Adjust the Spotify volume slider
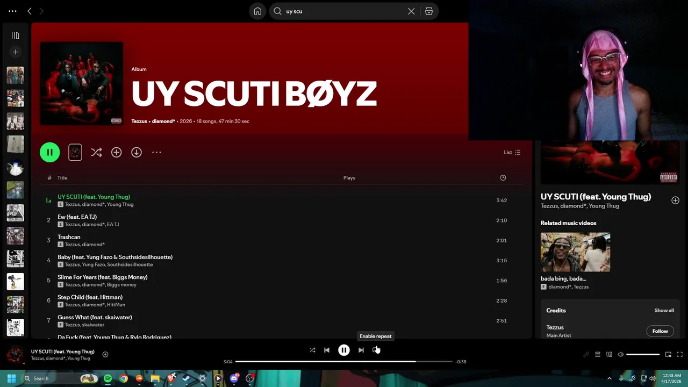Screen dimensions: 688x387 [x=643, y=354]
